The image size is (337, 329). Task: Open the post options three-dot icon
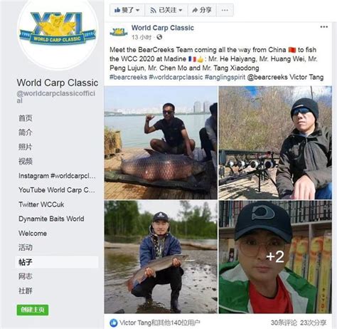click(324, 27)
